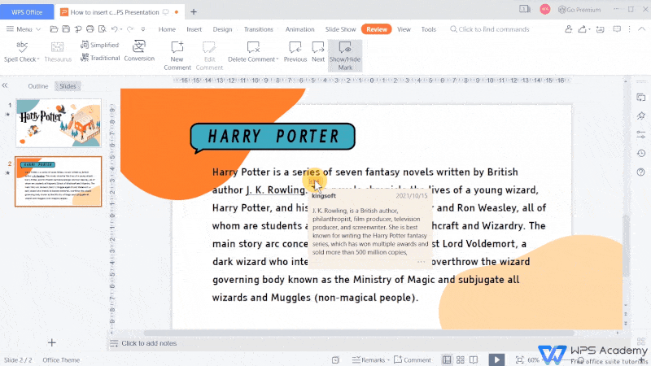The height and width of the screenshot is (366, 651).
Task: Select slide 1 Harry Potter thumbnail
Action: (59, 123)
